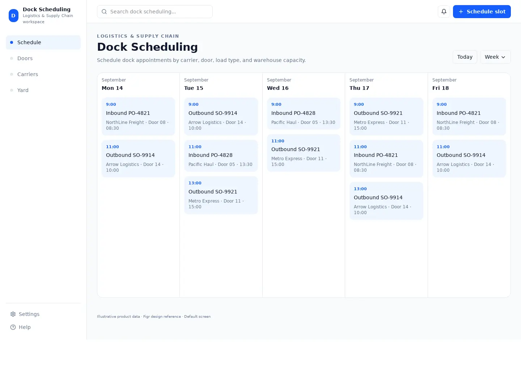Select Friday's 11:00 Outbound SO-9914 card
521x371 pixels.
tap(469, 158)
